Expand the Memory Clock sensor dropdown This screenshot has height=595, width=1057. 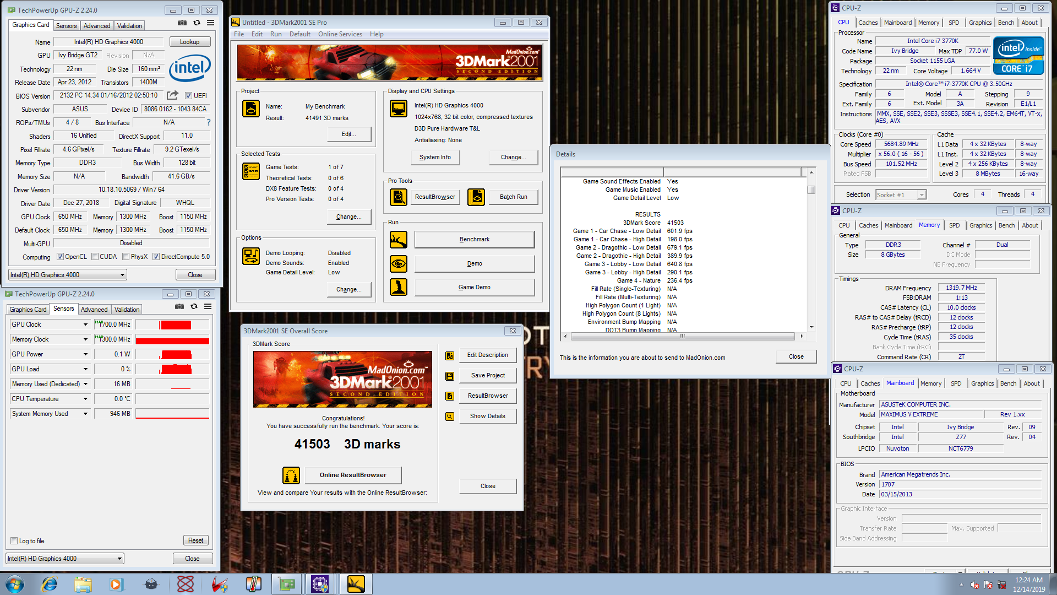point(85,339)
